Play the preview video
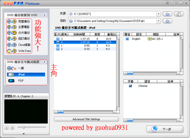Image resolution: width=190 pixels, height=138 pixels. click(6, 128)
